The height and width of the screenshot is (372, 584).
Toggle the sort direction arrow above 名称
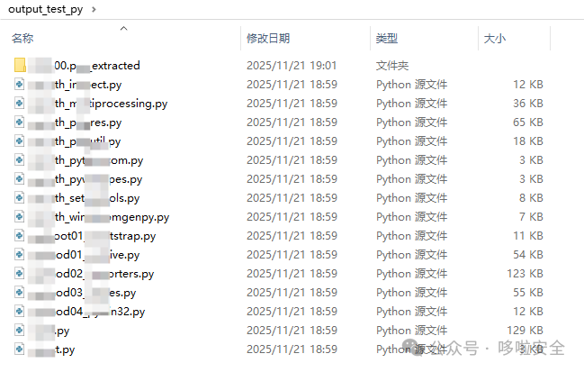pos(124,28)
